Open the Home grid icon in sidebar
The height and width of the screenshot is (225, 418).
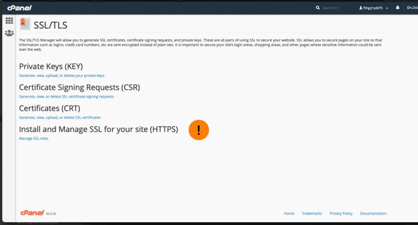pos(9,20)
